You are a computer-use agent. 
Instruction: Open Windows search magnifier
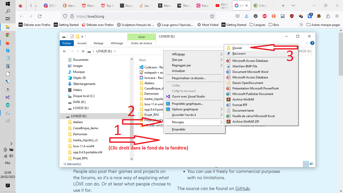point(8,11)
